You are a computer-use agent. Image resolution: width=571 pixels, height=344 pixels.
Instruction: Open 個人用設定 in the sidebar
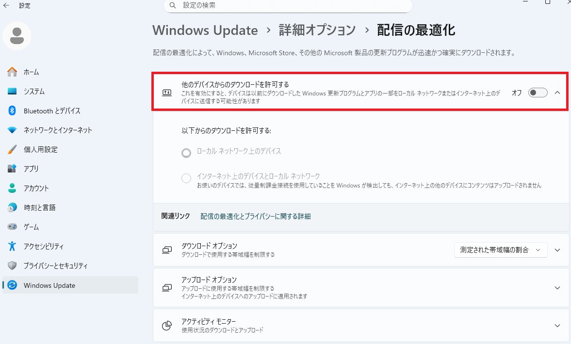(x=70, y=149)
